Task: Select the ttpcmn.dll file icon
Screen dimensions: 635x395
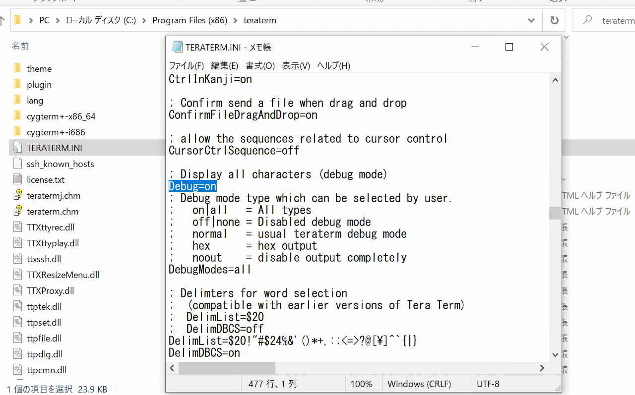Action: 17,370
